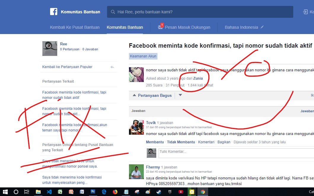Image resolution: width=314 pixels, height=196 pixels.
Task: Click Tovik's avatar photo
Action: pyautogui.click(x=136, y=127)
